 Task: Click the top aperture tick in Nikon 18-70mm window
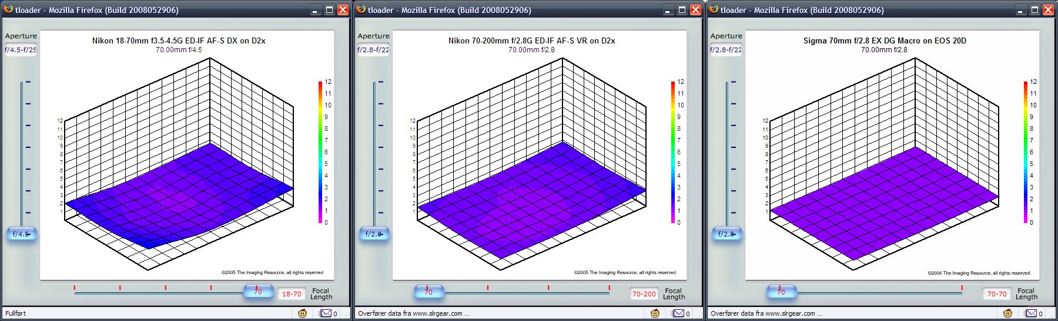click(x=28, y=82)
